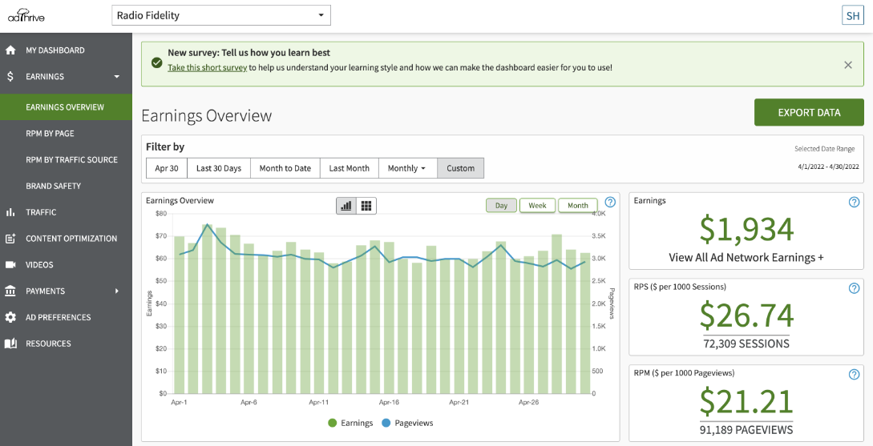
Task: Click the Apr-1 x-axis label
Action: point(180,401)
